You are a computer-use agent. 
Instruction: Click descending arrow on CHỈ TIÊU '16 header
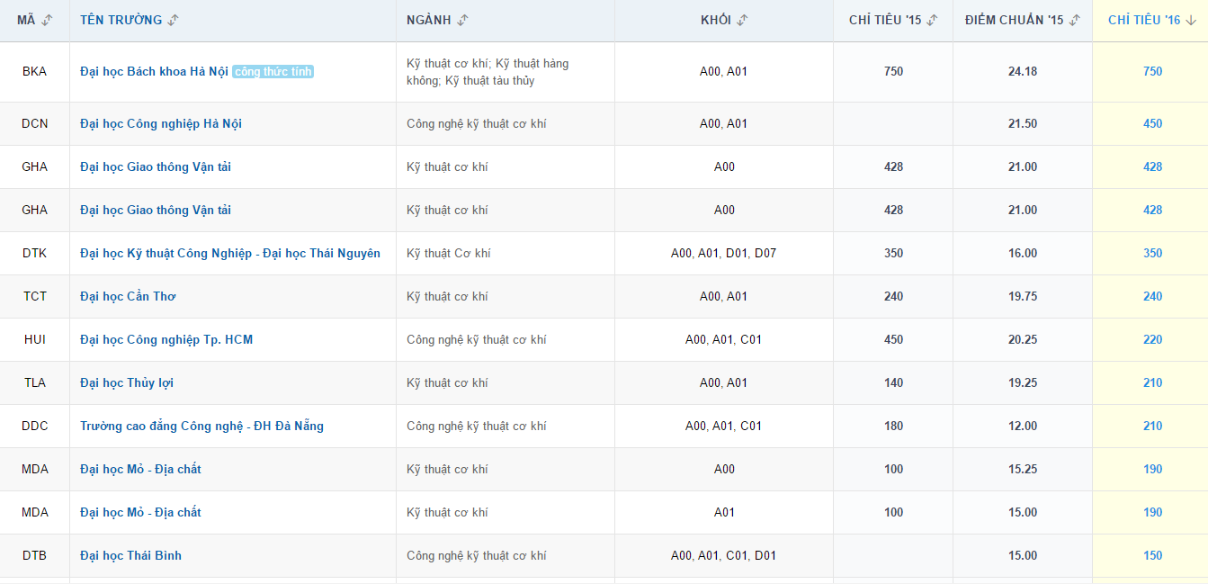point(1191,21)
